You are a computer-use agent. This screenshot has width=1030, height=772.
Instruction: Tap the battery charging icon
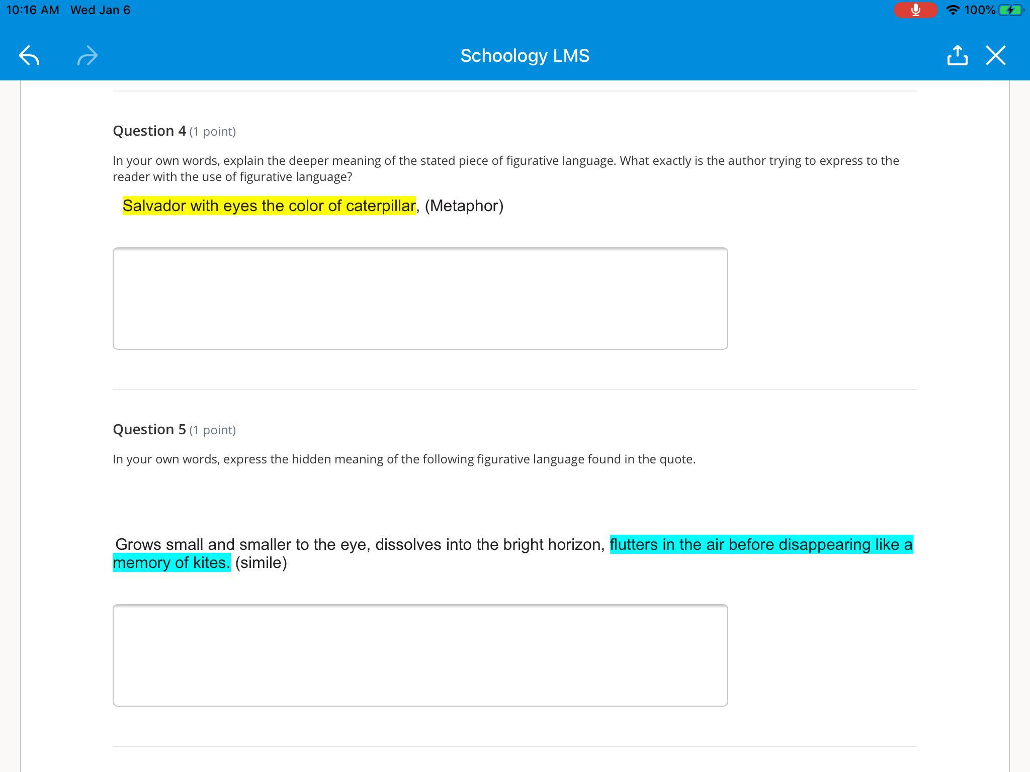pyautogui.click(x=1010, y=10)
